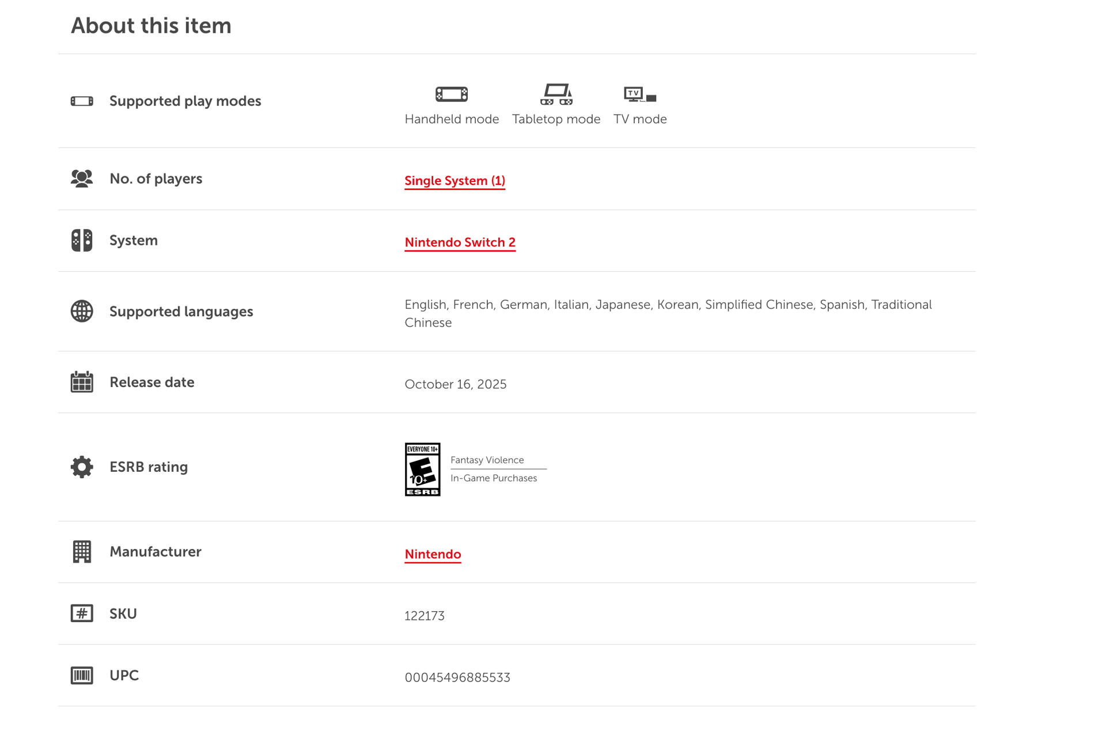Click the Tabletop mode icon
1106x750 pixels.
pos(556,94)
